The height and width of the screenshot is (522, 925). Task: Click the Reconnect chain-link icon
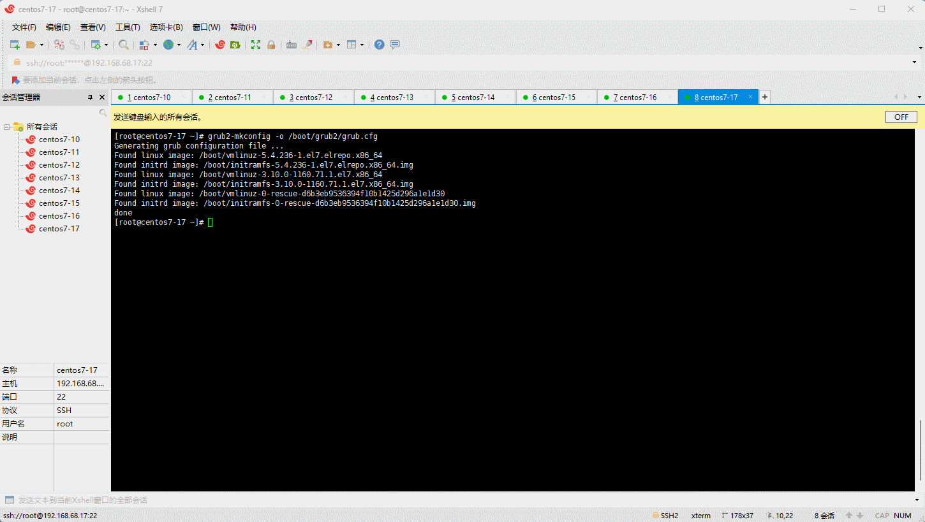[x=75, y=45]
